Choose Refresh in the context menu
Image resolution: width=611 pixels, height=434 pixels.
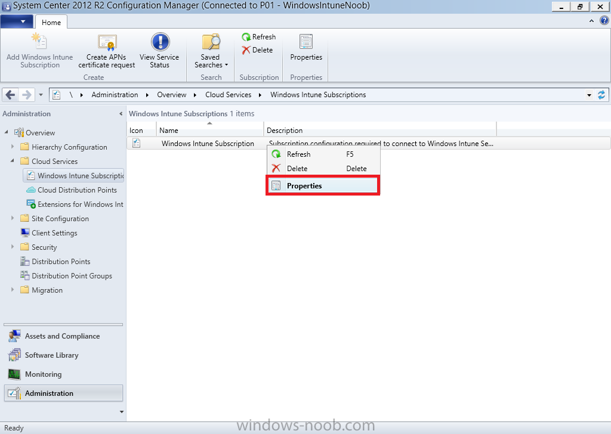(x=323, y=154)
